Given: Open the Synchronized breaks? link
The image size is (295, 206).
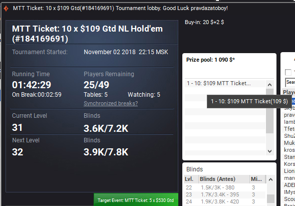Looking at the screenshot, I should pyautogui.click(x=111, y=103).
